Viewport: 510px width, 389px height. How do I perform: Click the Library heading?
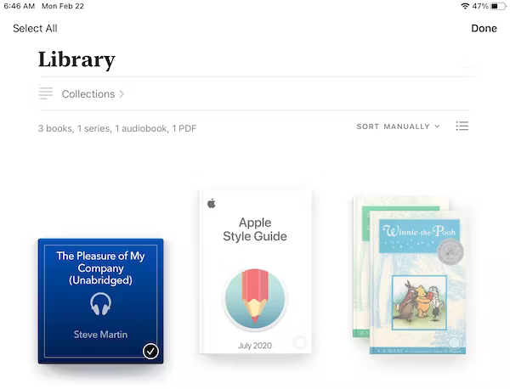click(x=76, y=59)
